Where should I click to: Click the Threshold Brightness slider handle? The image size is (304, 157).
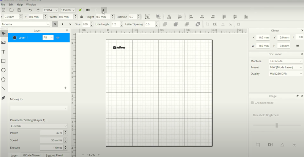[276, 125]
